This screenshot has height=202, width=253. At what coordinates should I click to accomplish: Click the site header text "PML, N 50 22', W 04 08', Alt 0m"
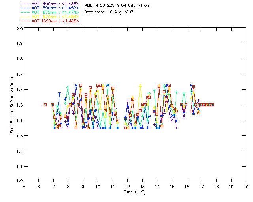point(117,6)
